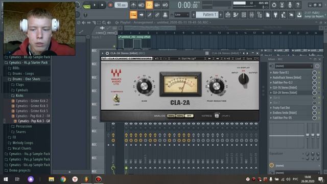Select the orange piano keyboard typing icon
This screenshot has width=327, height=184.
(133, 15)
